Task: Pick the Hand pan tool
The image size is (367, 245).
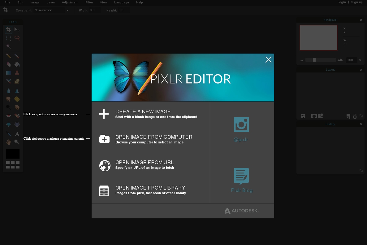Action: tap(9, 142)
